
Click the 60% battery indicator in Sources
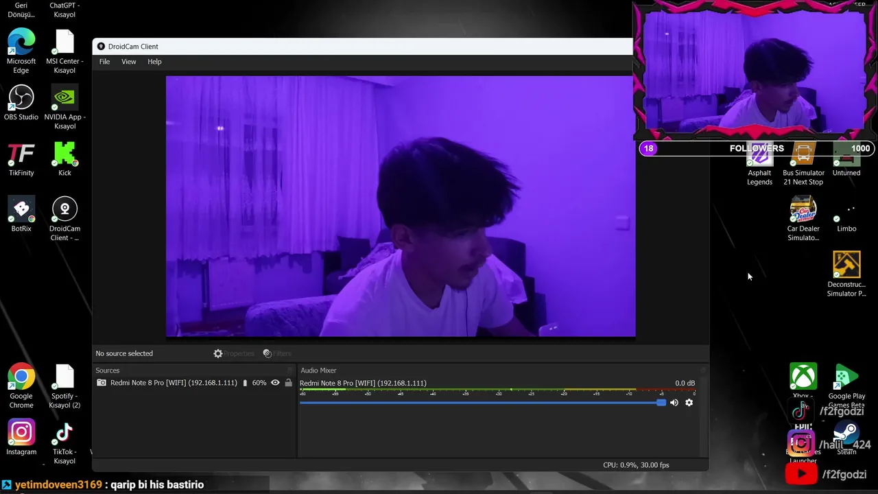[254, 383]
